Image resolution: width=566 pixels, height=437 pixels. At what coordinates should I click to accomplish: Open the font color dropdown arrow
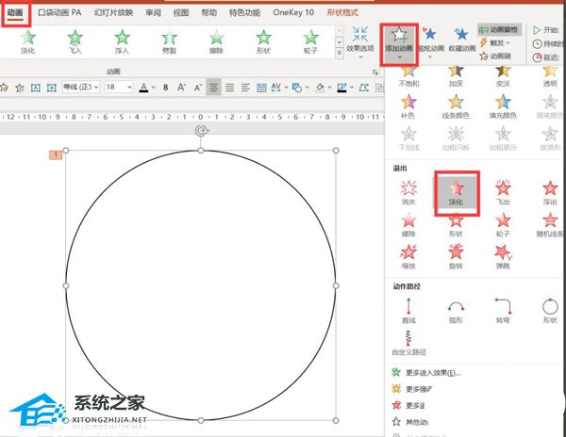154,88
